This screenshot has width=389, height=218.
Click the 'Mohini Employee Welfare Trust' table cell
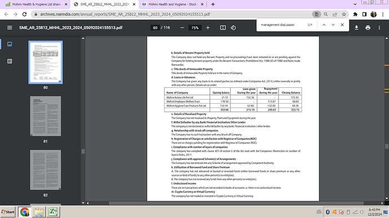pos(187,101)
